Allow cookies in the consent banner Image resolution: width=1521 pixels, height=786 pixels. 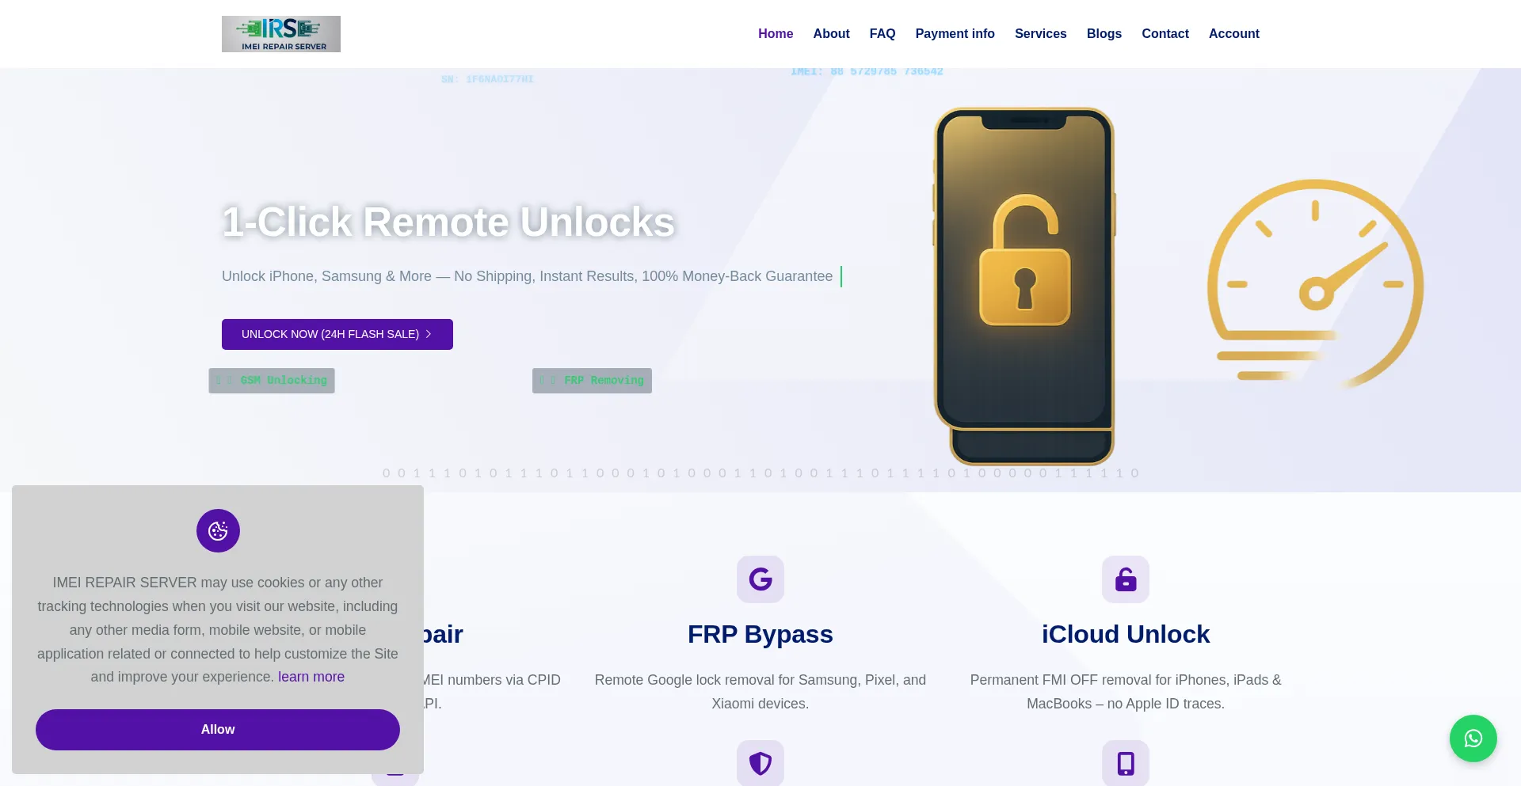click(218, 730)
